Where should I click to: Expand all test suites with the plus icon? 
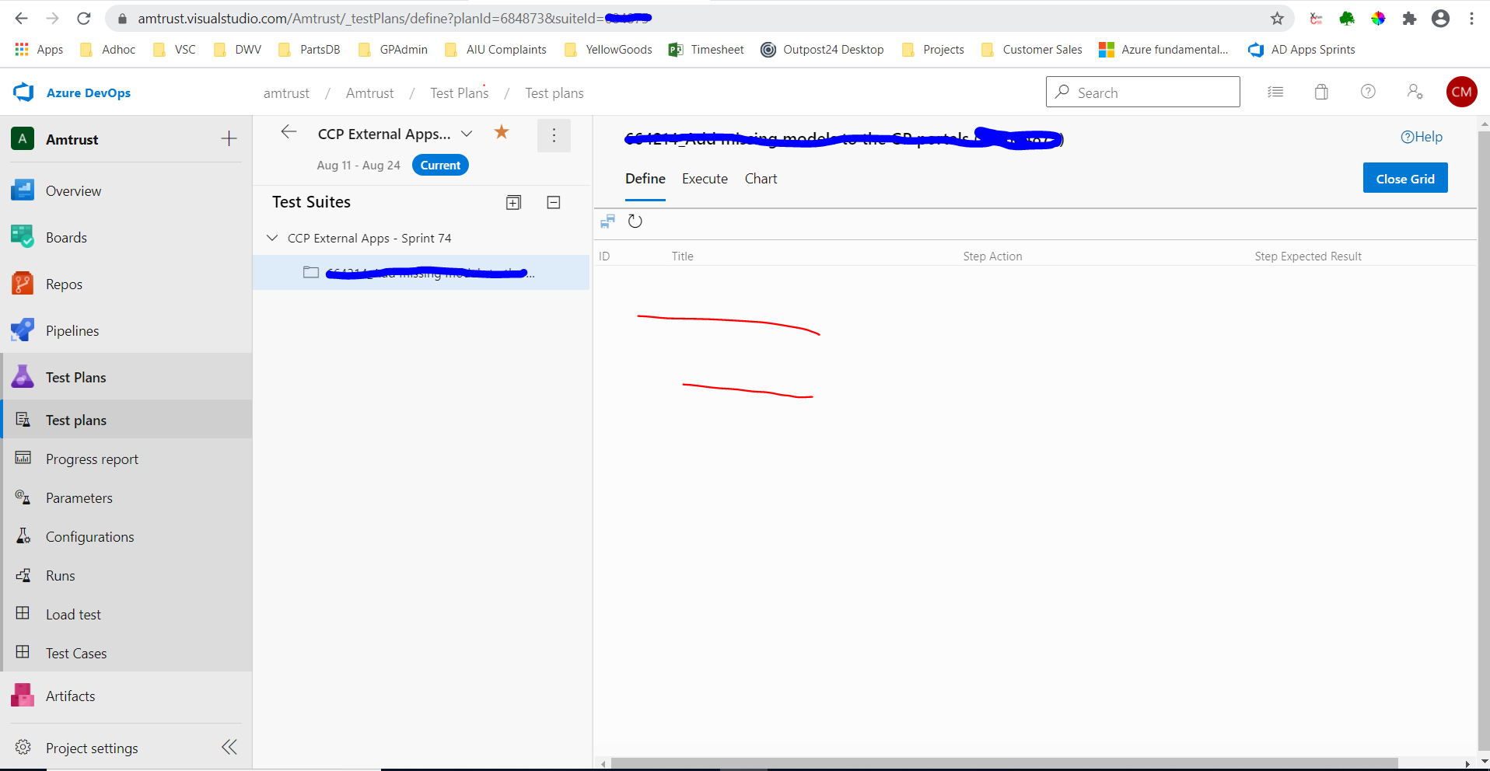click(x=513, y=202)
